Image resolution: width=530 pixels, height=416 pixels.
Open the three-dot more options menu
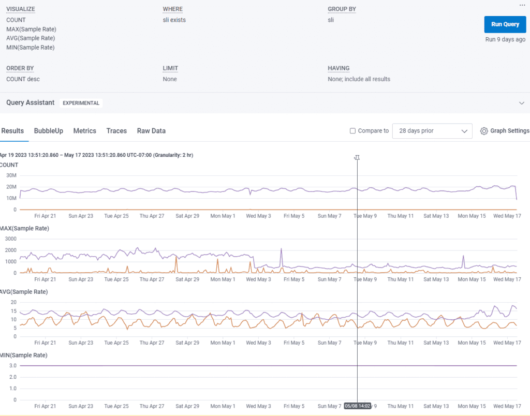(522, 5)
